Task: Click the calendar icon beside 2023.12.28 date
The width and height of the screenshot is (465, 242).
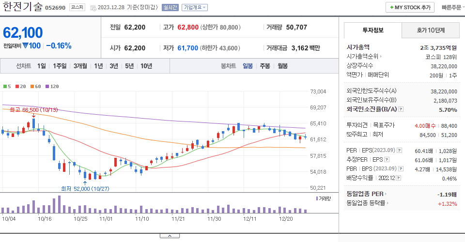Action: click(x=93, y=8)
